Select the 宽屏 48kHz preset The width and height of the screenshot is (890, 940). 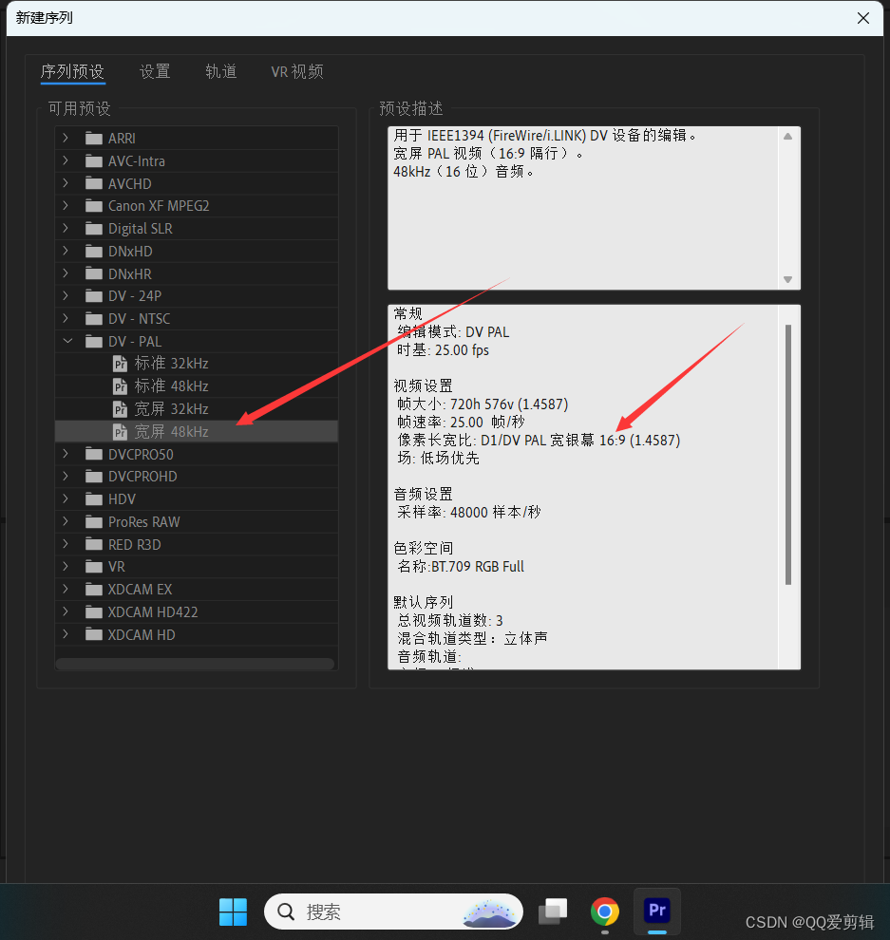click(197, 432)
